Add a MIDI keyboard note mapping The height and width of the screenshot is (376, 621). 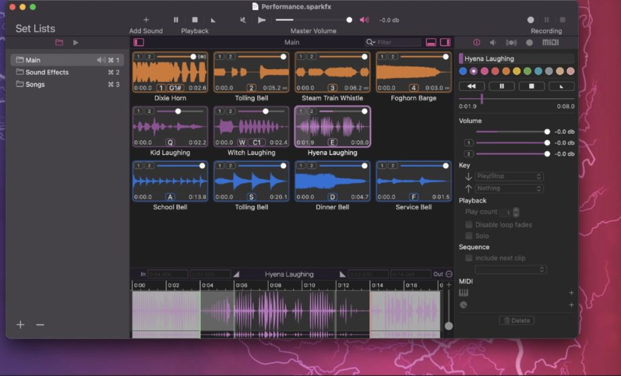pyautogui.click(x=571, y=293)
